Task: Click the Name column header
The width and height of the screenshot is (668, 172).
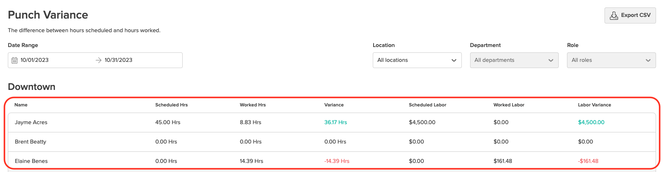Action: pyautogui.click(x=21, y=105)
